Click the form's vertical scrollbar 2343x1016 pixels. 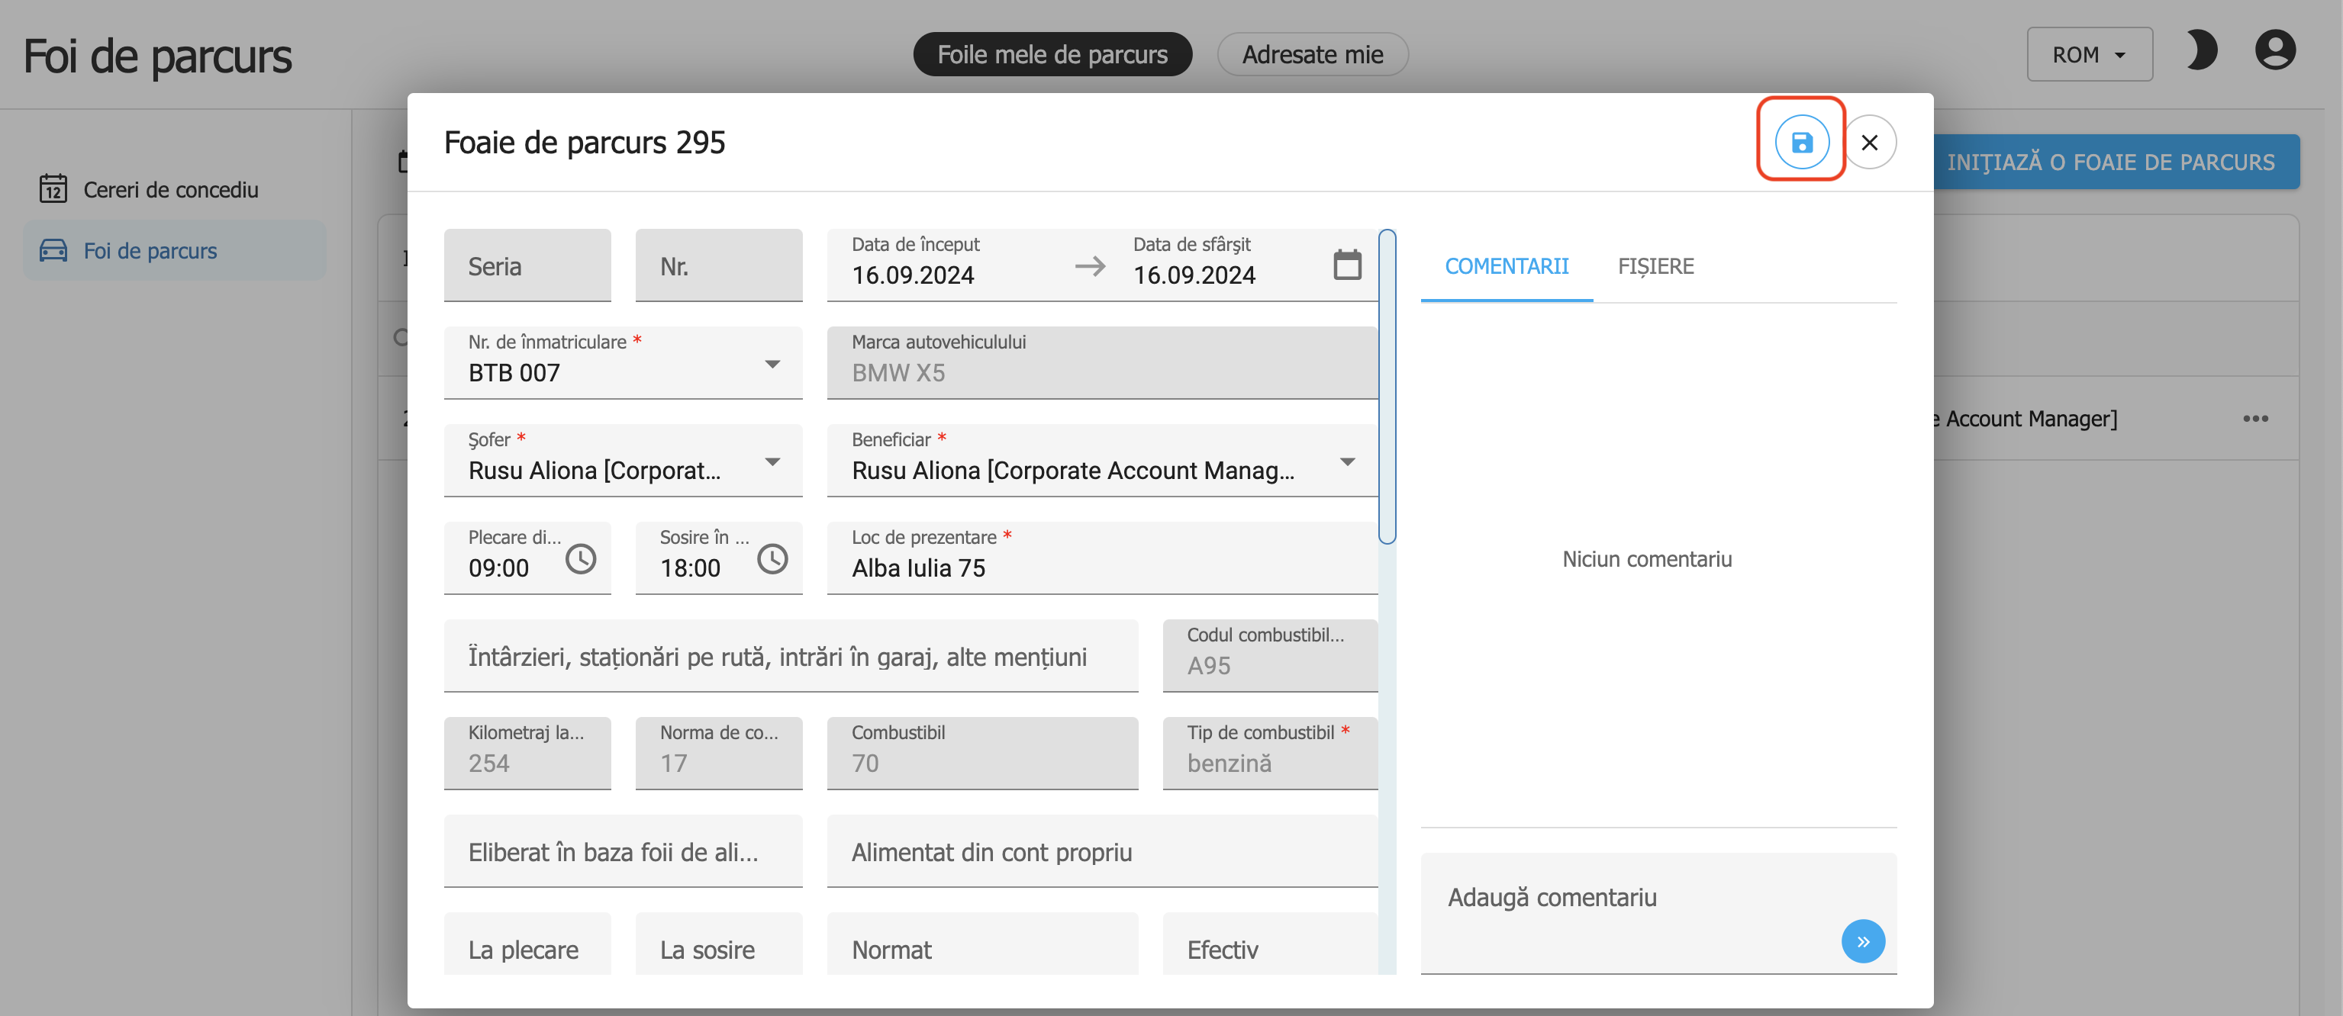tap(1386, 387)
